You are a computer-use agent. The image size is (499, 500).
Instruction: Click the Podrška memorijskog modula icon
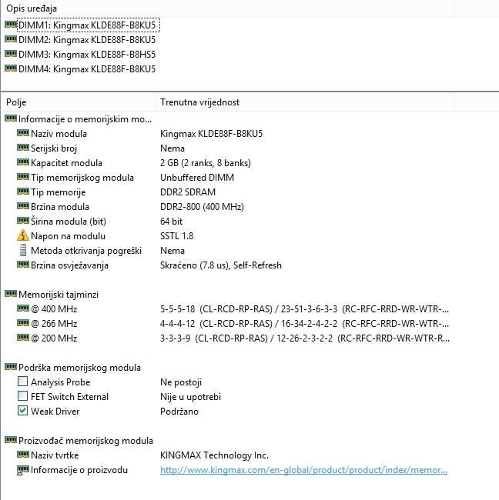coord(11,367)
